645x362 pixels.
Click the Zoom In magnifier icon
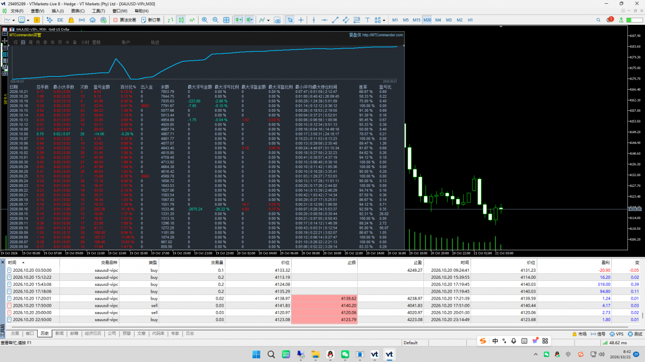(204, 20)
